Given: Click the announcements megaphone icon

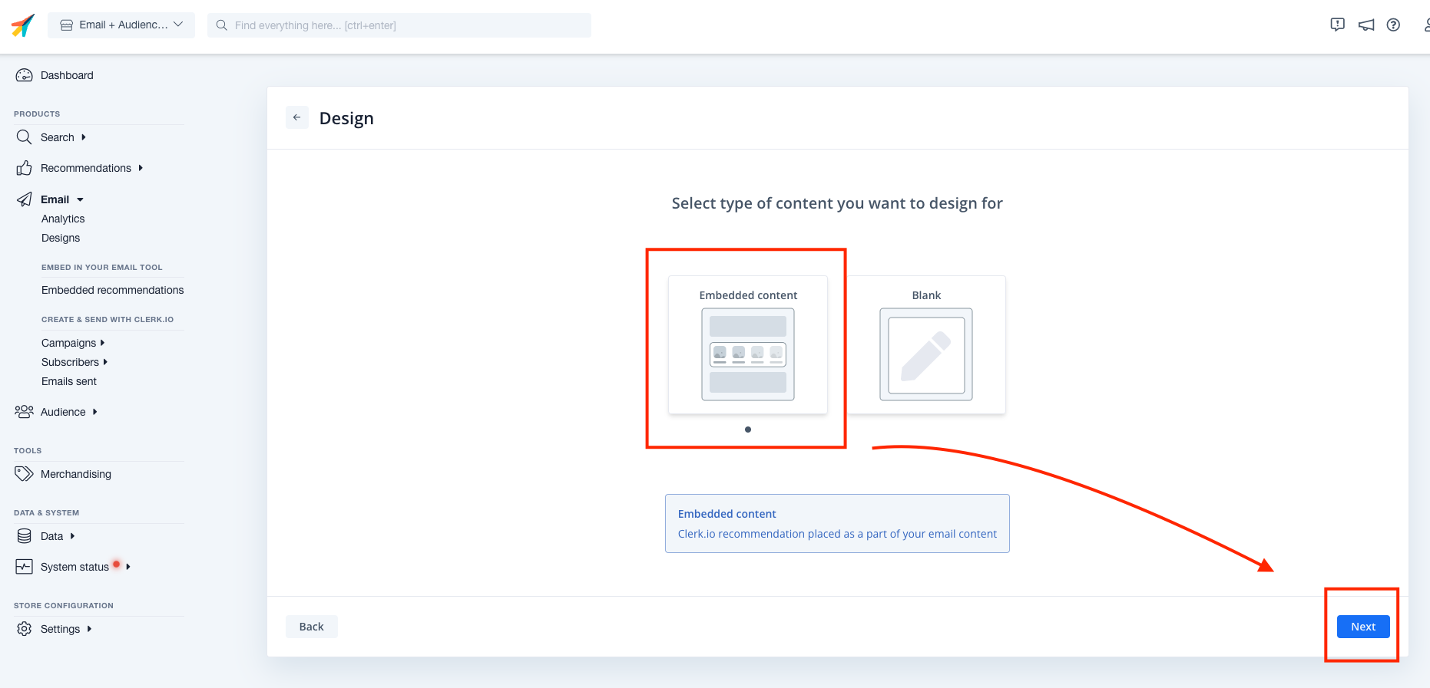Looking at the screenshot, I should point(1365,25).
